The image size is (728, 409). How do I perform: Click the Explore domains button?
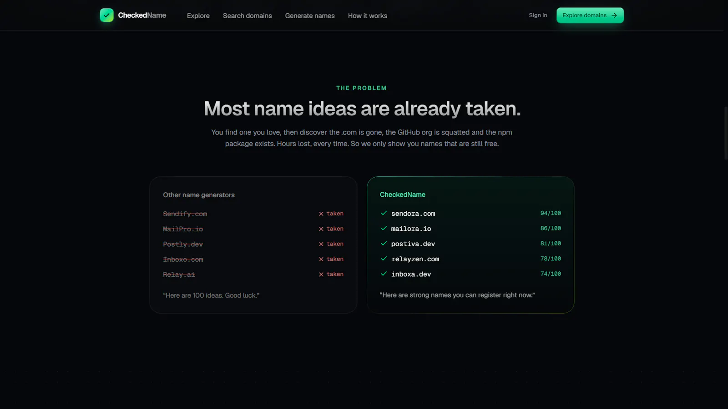click(x=590, y=15)
